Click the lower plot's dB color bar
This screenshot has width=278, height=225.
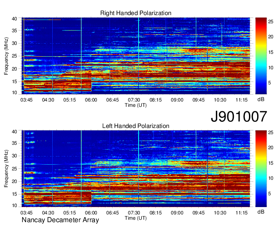pos(261,169)
